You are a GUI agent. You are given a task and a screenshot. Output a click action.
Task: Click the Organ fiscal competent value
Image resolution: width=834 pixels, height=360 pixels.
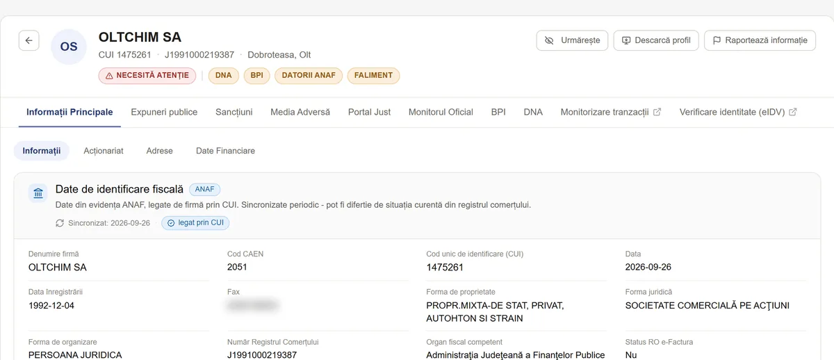click(x=516, y=354)
